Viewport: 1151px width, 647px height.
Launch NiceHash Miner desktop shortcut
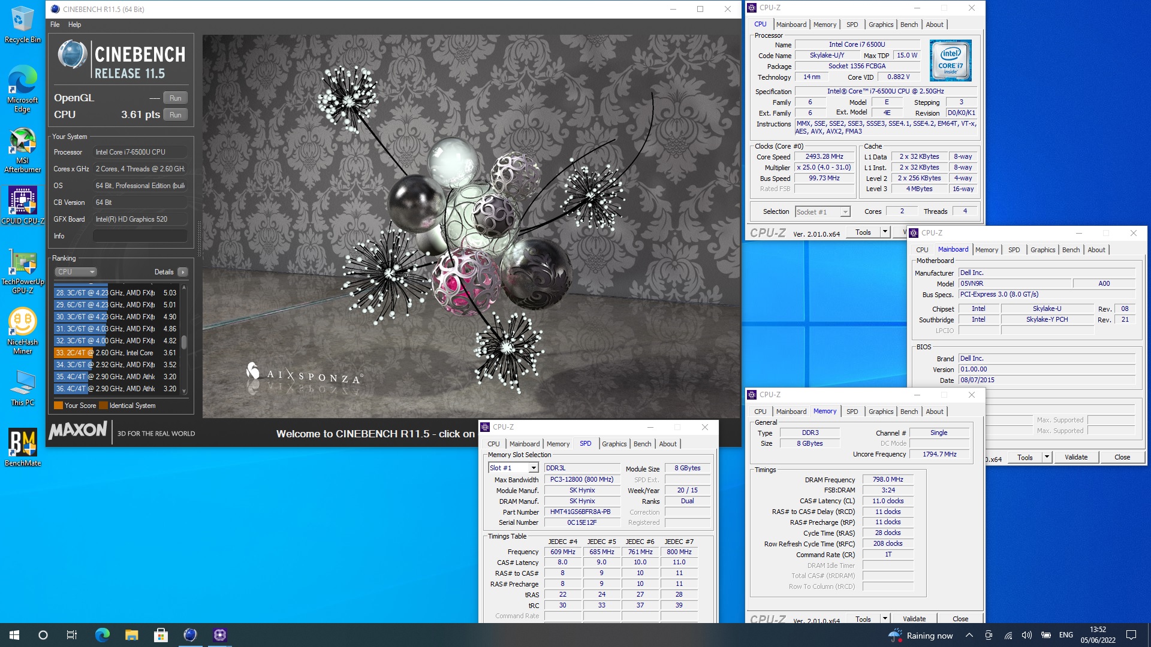[22, 331]
